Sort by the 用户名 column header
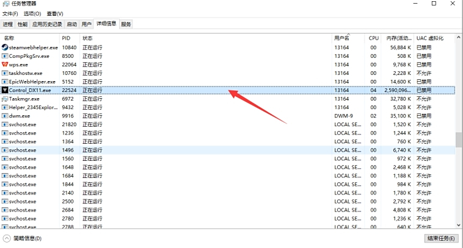Viewport: 463px width, 248px height. click(x=341, y=38)
